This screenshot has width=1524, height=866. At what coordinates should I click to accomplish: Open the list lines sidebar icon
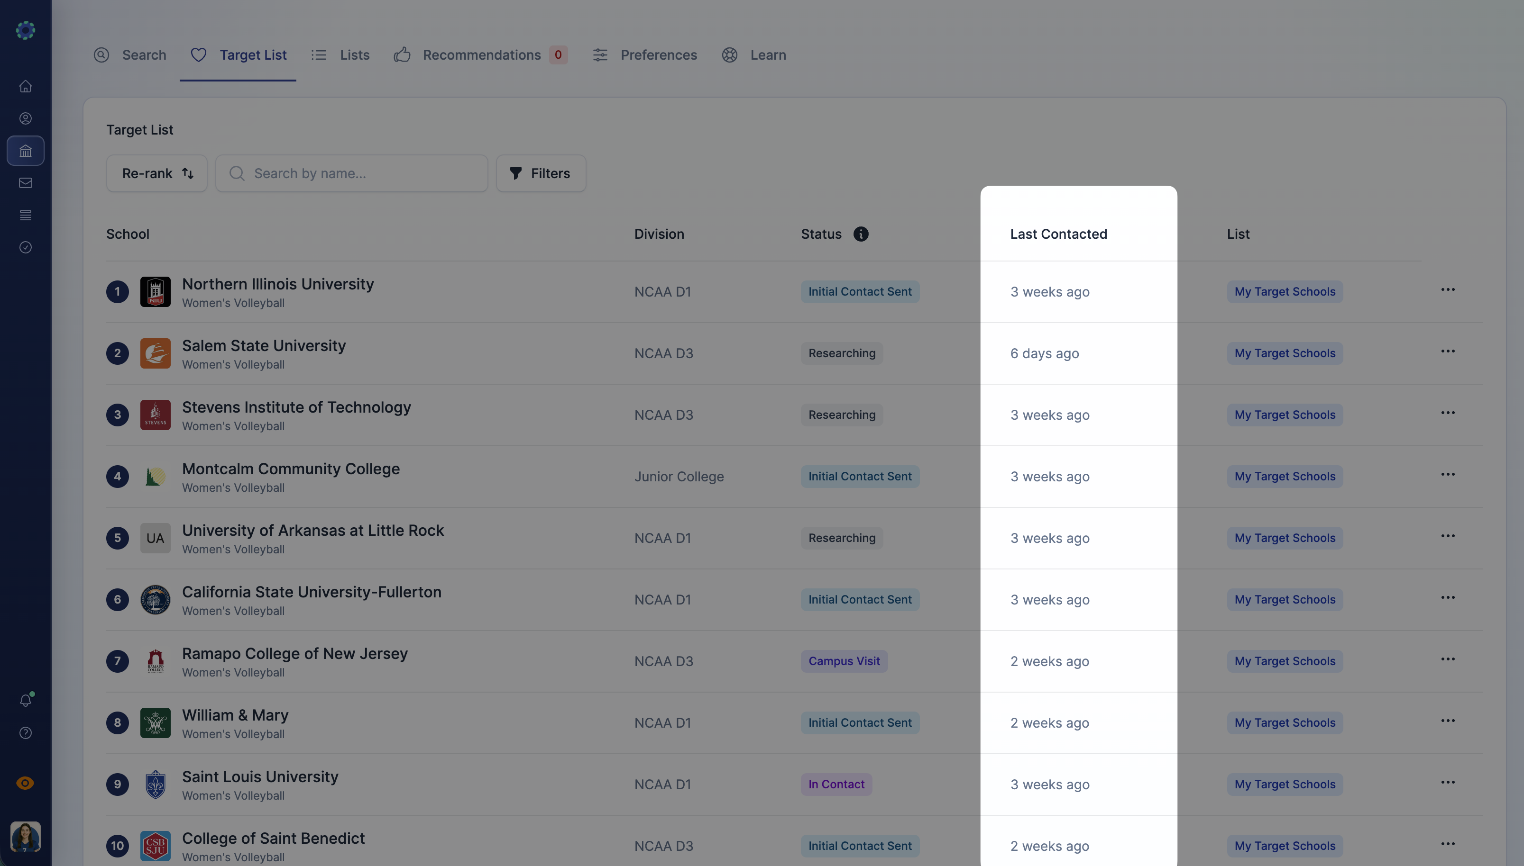[26, 215]
